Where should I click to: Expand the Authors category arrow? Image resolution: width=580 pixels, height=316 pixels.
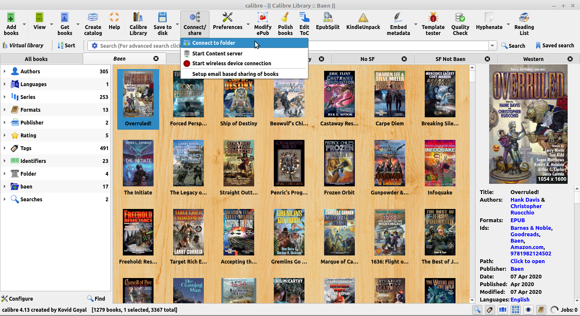5,71
